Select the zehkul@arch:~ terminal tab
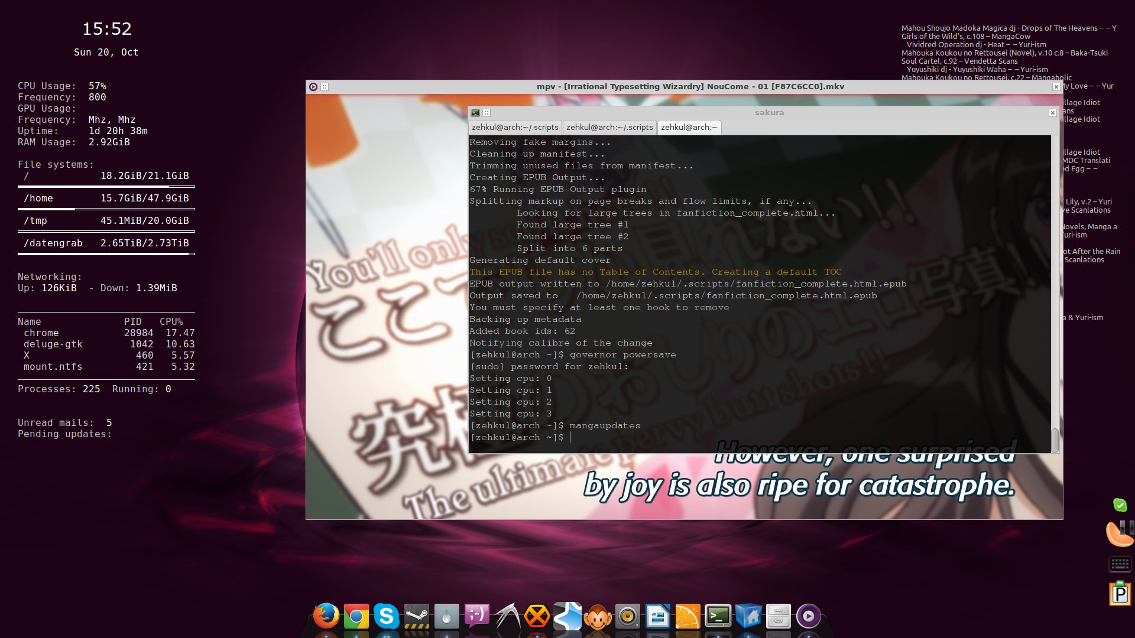Viewport: 1135px width, 638px height. click(689, 127)
